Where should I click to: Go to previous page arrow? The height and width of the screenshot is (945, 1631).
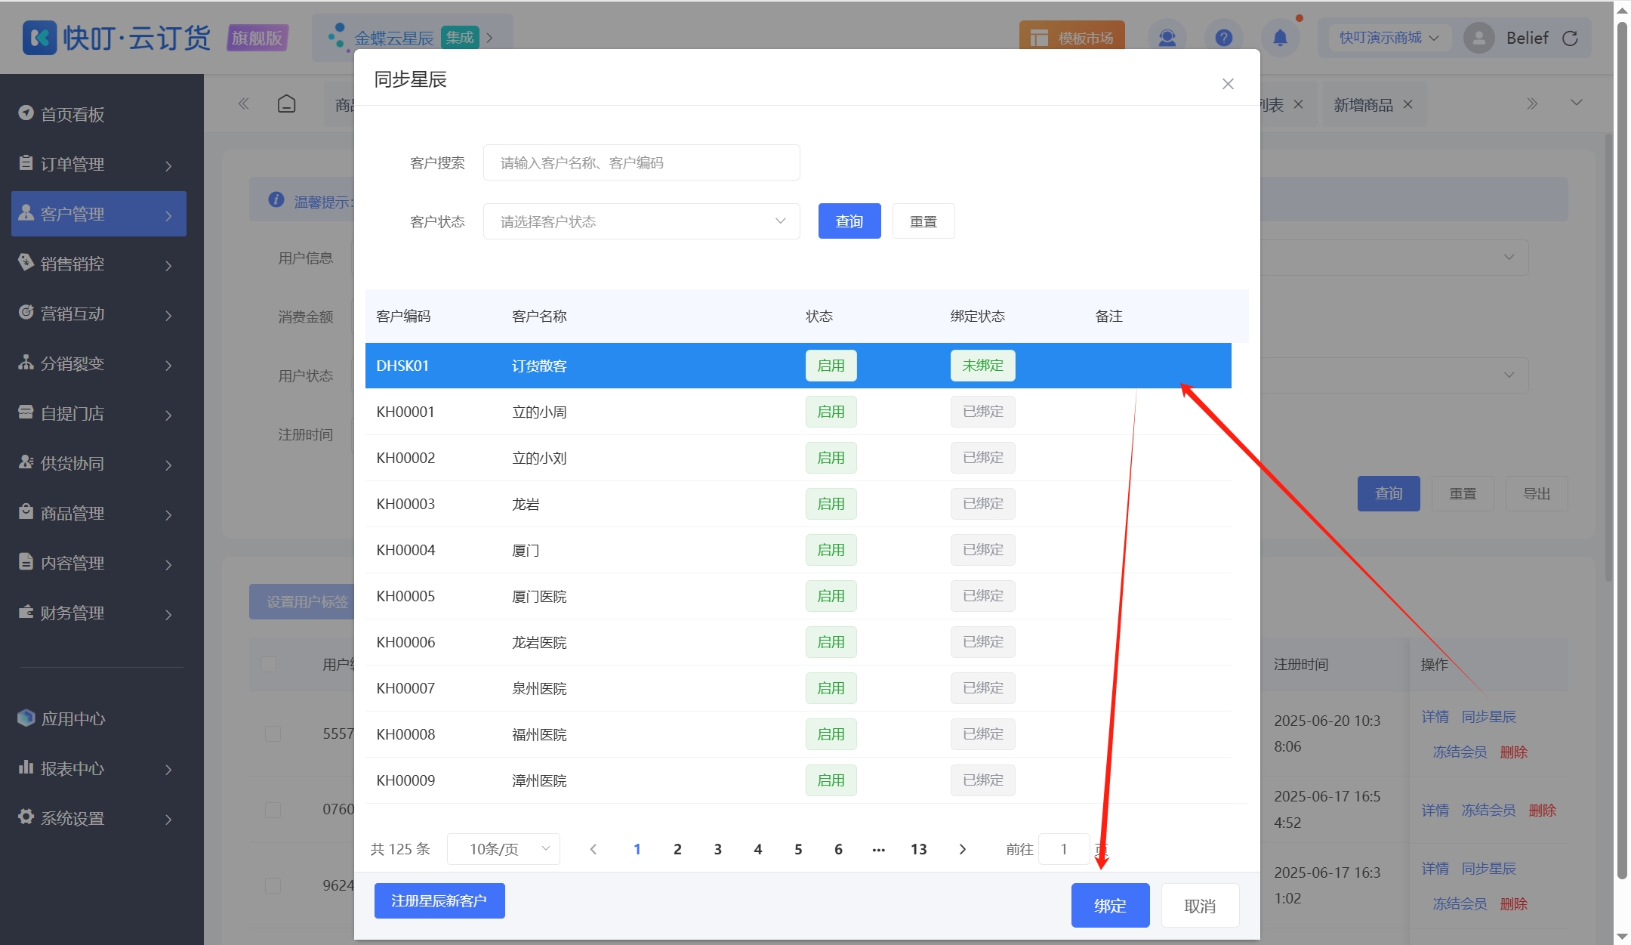[x=594, y=849]
